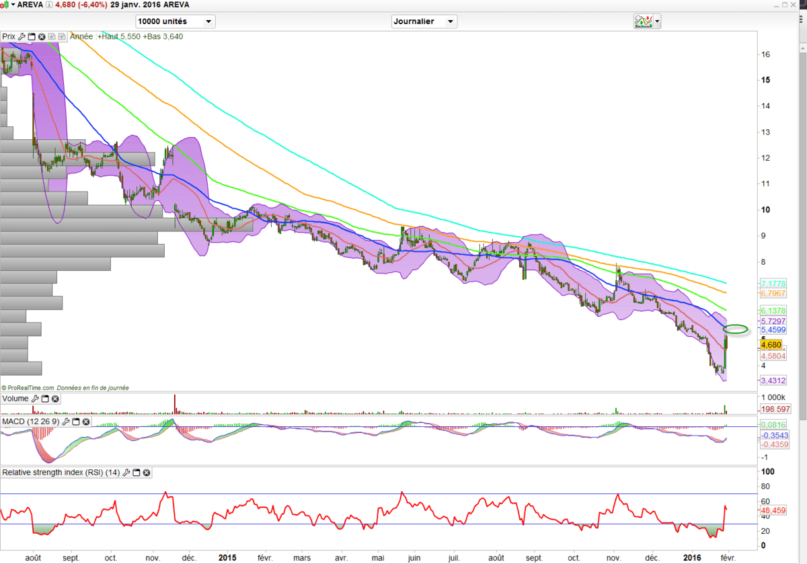Open Volume indicator settings wrench
807x564 pixels.
35,399
